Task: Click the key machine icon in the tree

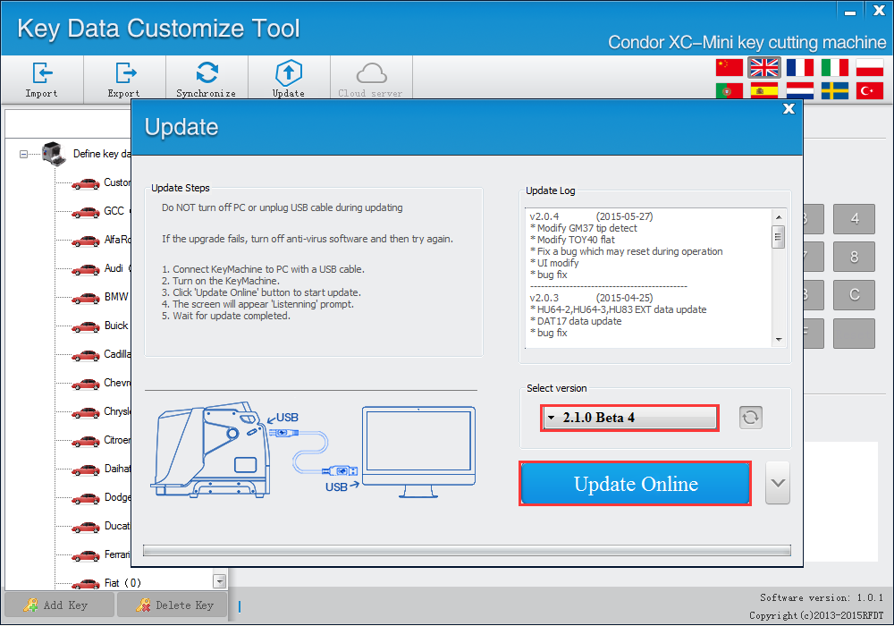Action: 55,153
